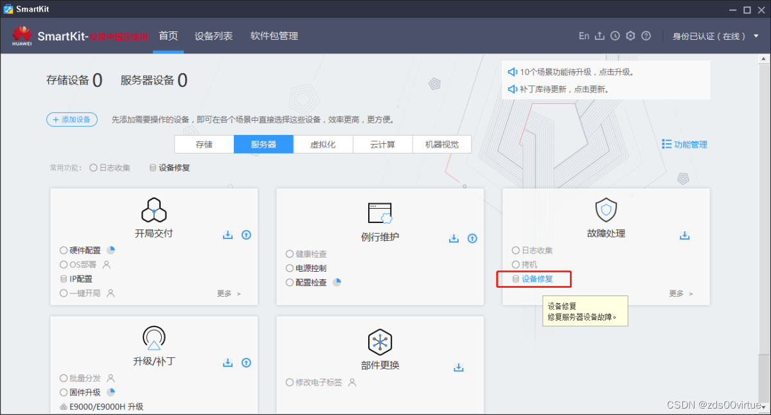This screenshot has width=771, height=415.
Task: Click 服务器设备 0 counter
Action: click(154, 80)
